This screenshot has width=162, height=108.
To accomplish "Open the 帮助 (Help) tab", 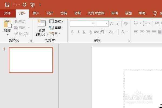I will [142, 13].
